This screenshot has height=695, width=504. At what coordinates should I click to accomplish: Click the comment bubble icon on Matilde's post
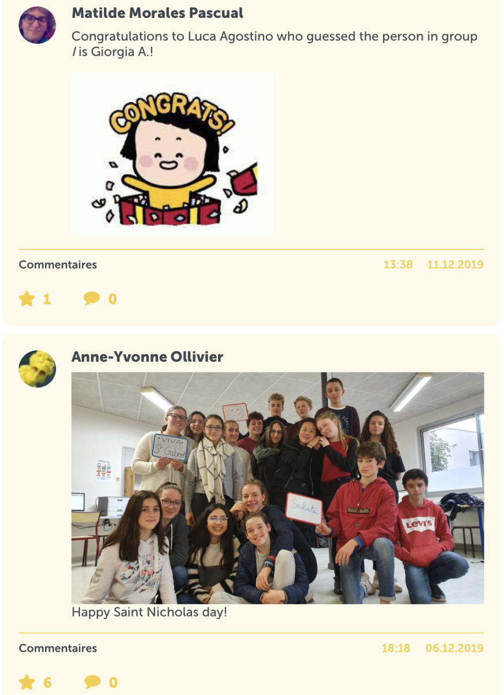(92, 299)
